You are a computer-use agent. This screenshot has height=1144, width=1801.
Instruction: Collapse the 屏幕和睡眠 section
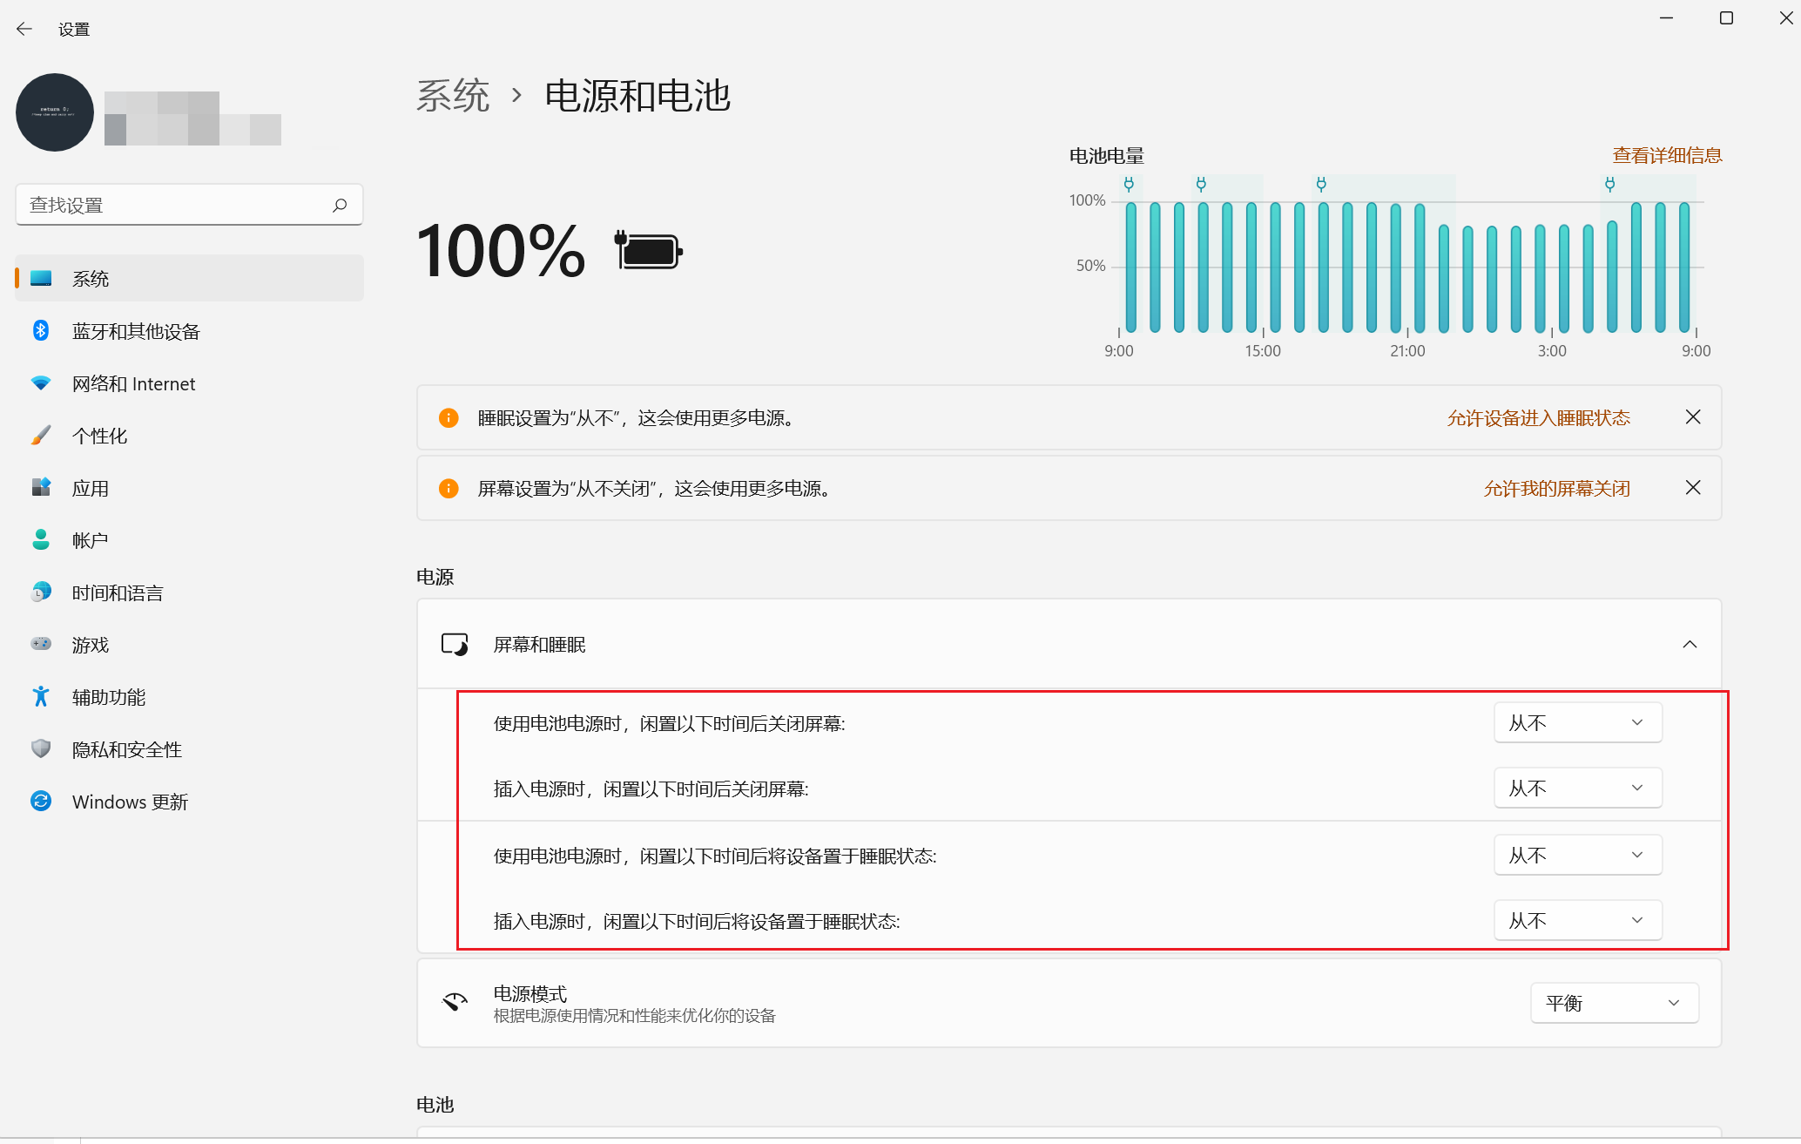point(1690,644)
